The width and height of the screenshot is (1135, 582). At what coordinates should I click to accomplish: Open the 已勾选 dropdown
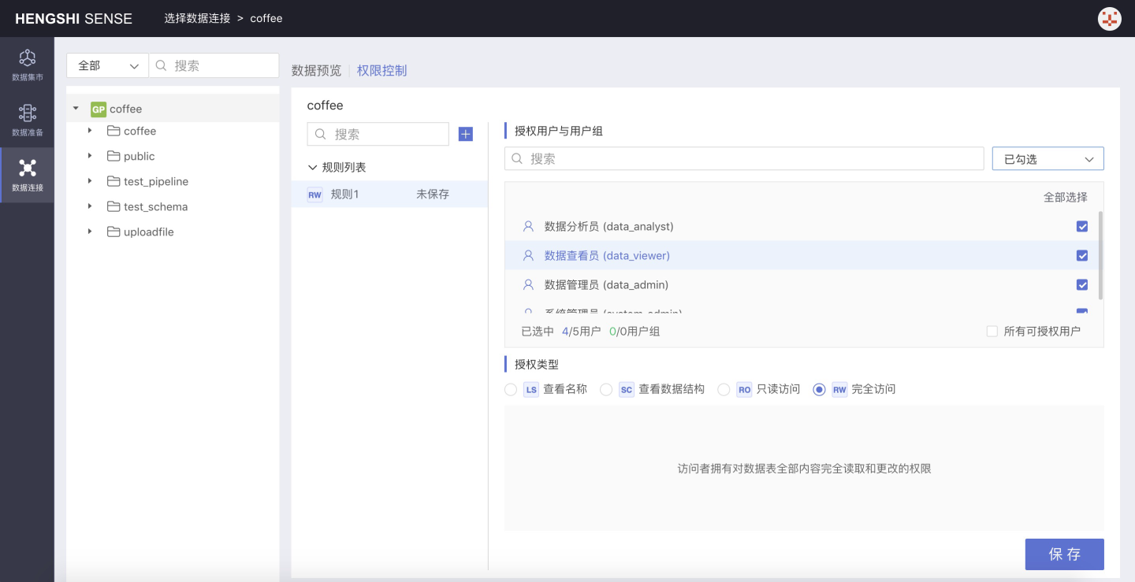point(1048,159)
